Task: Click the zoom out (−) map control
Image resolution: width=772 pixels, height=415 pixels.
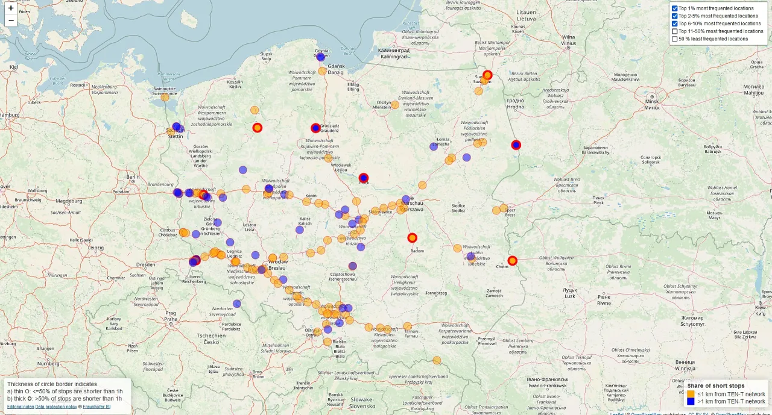Action: pos(10,20)
